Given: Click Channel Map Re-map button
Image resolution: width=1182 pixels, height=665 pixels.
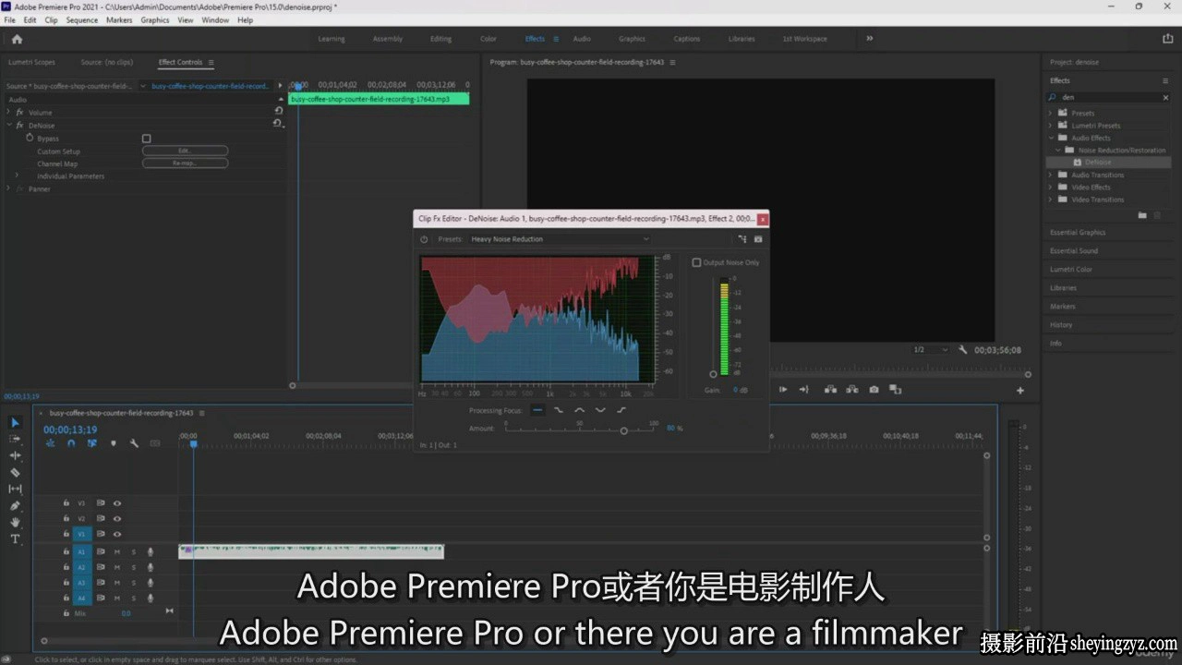Looking at the screenshot, I should (185, 163).
